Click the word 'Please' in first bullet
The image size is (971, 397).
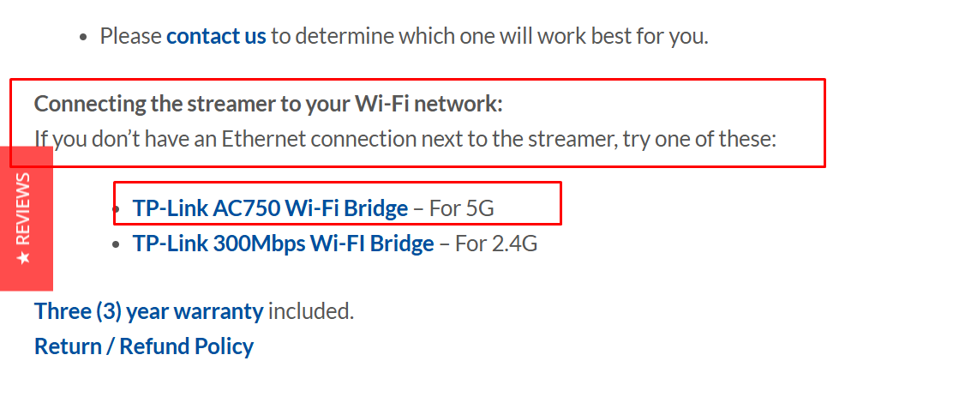click(130, 37)
